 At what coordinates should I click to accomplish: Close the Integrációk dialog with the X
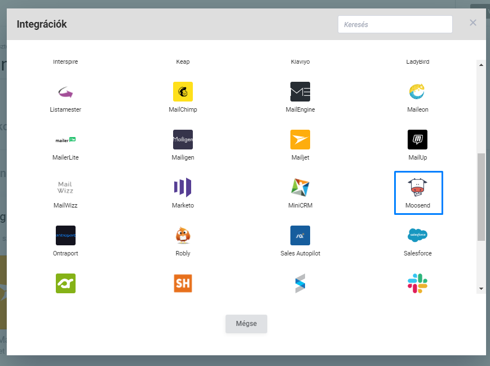(473, 23)
